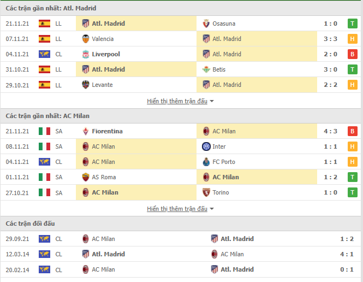Expand more AC Milan matches arrow
The image size is (363, 282).
(x=212, y=209)
